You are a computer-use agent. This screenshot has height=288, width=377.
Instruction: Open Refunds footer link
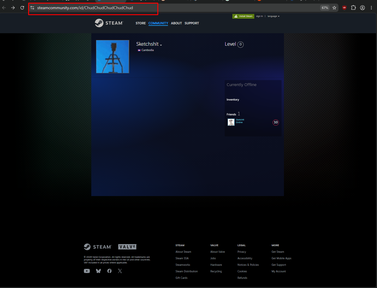[242, 278]
